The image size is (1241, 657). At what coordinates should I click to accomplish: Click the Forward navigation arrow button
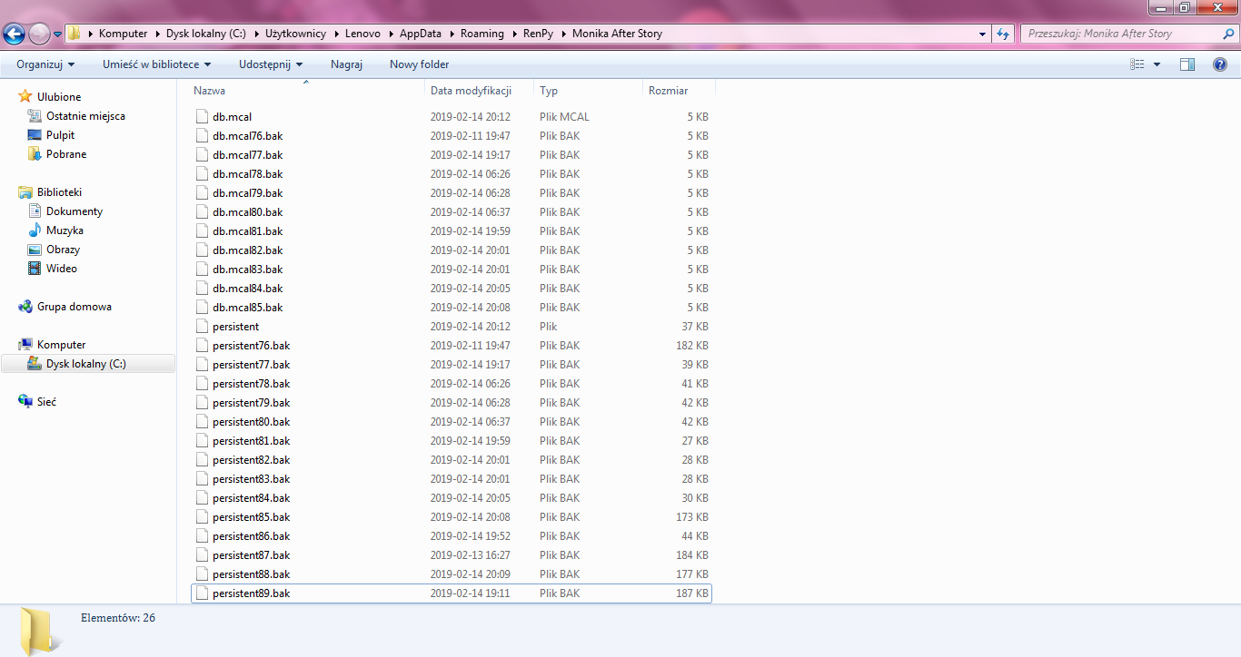tap(39, 34)
